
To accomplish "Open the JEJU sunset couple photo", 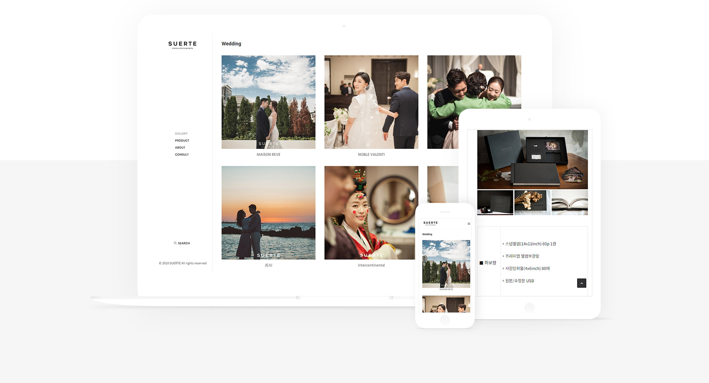I will (268, 213).
